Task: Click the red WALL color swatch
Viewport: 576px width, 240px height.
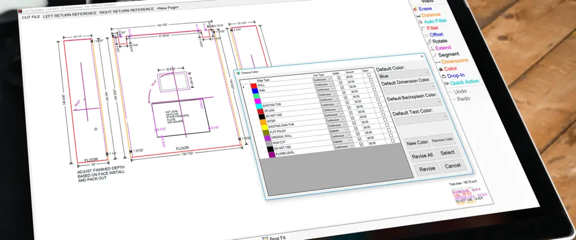Action: coord(253,85)
